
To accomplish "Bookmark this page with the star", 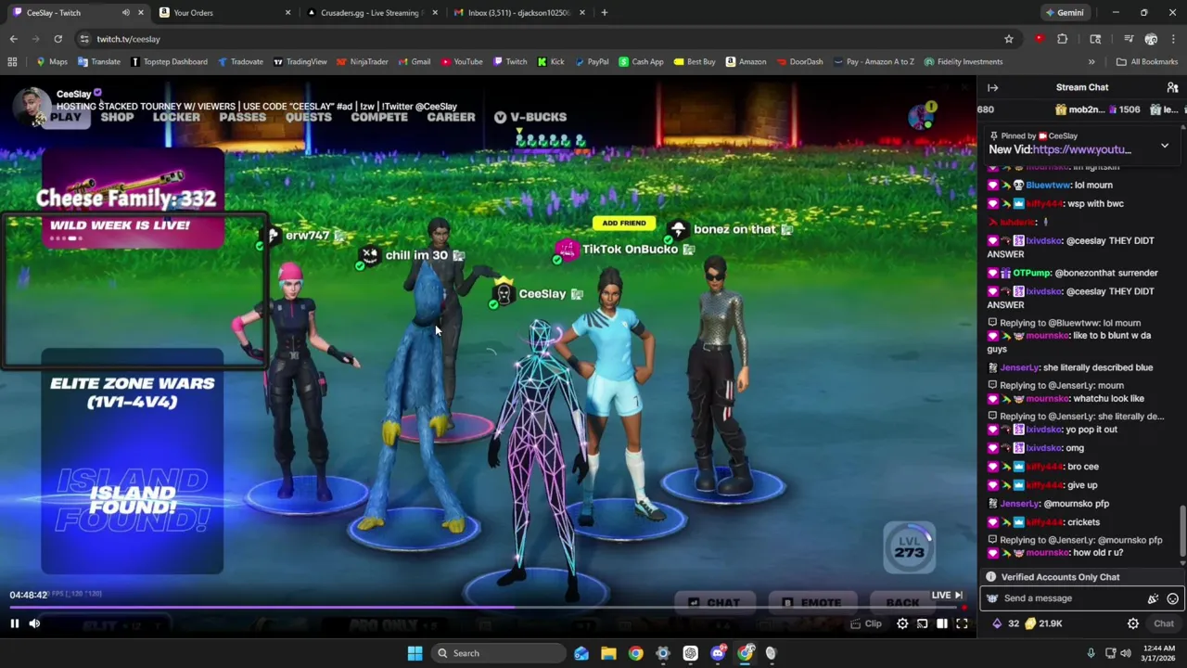I will click(x=1008, y=39).
